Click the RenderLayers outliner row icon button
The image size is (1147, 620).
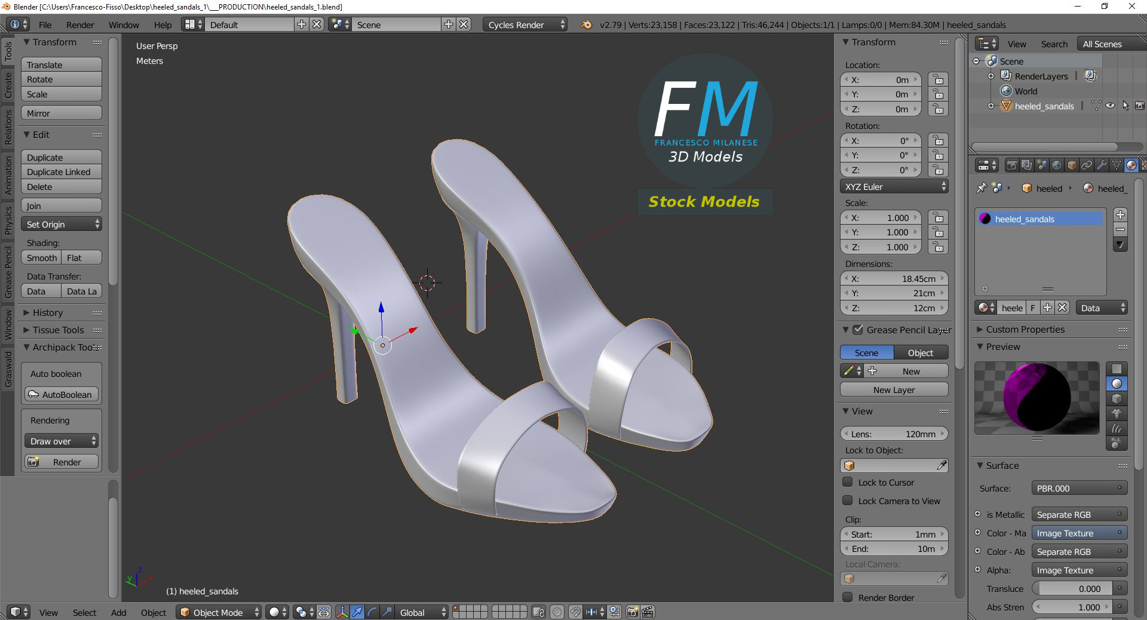pos(1090,76)
